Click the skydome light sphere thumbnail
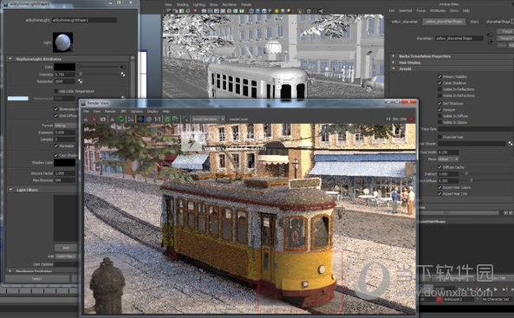 (x=62, y=42)
